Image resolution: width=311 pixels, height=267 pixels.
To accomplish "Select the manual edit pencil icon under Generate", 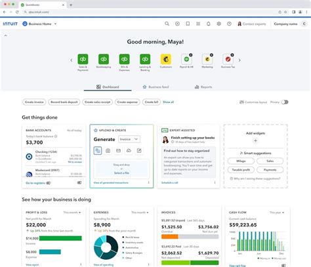I will 139,151.
